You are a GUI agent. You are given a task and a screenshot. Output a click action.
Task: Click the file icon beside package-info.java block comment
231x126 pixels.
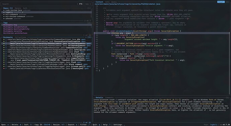(6, 64)
